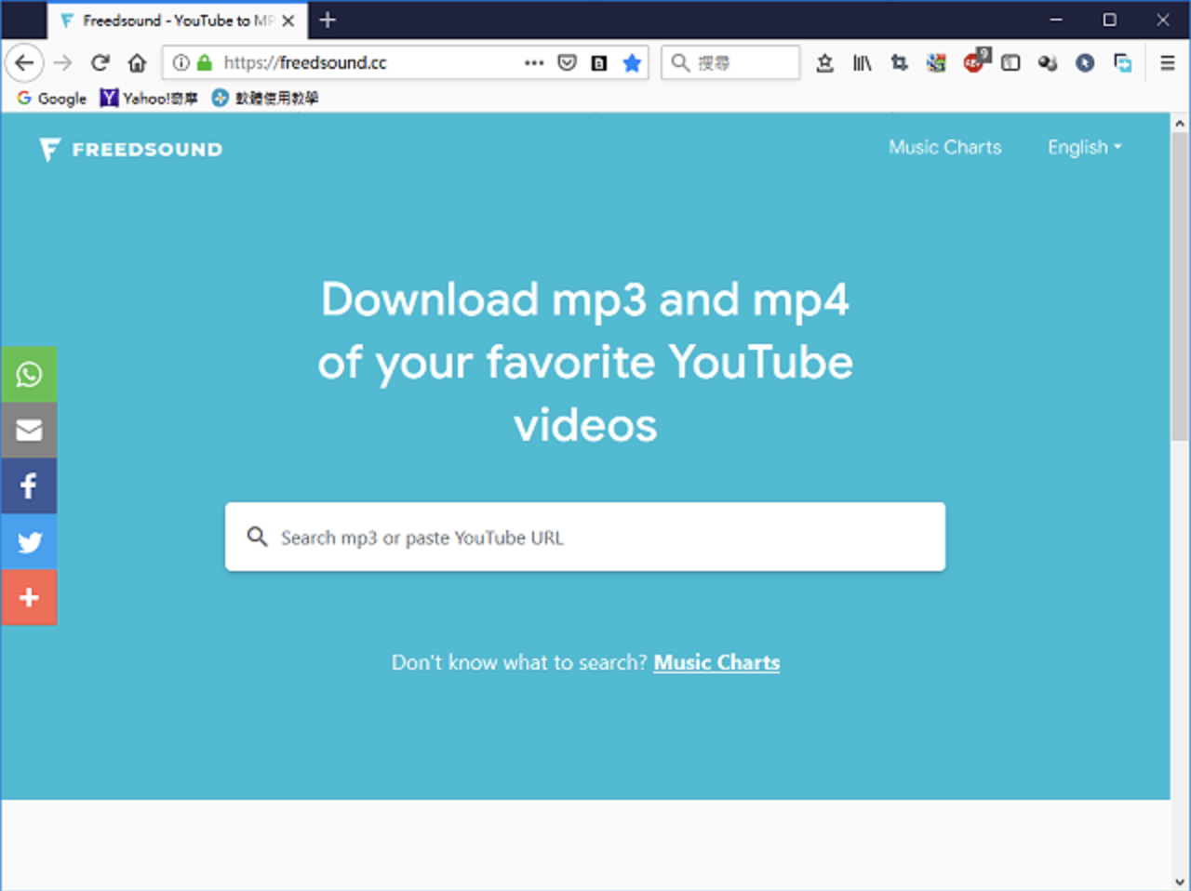The width and height of the screenshot is (1191, 891).
Task: Open the Adblock Plus extension icon
Action: (x=975, y=60)
